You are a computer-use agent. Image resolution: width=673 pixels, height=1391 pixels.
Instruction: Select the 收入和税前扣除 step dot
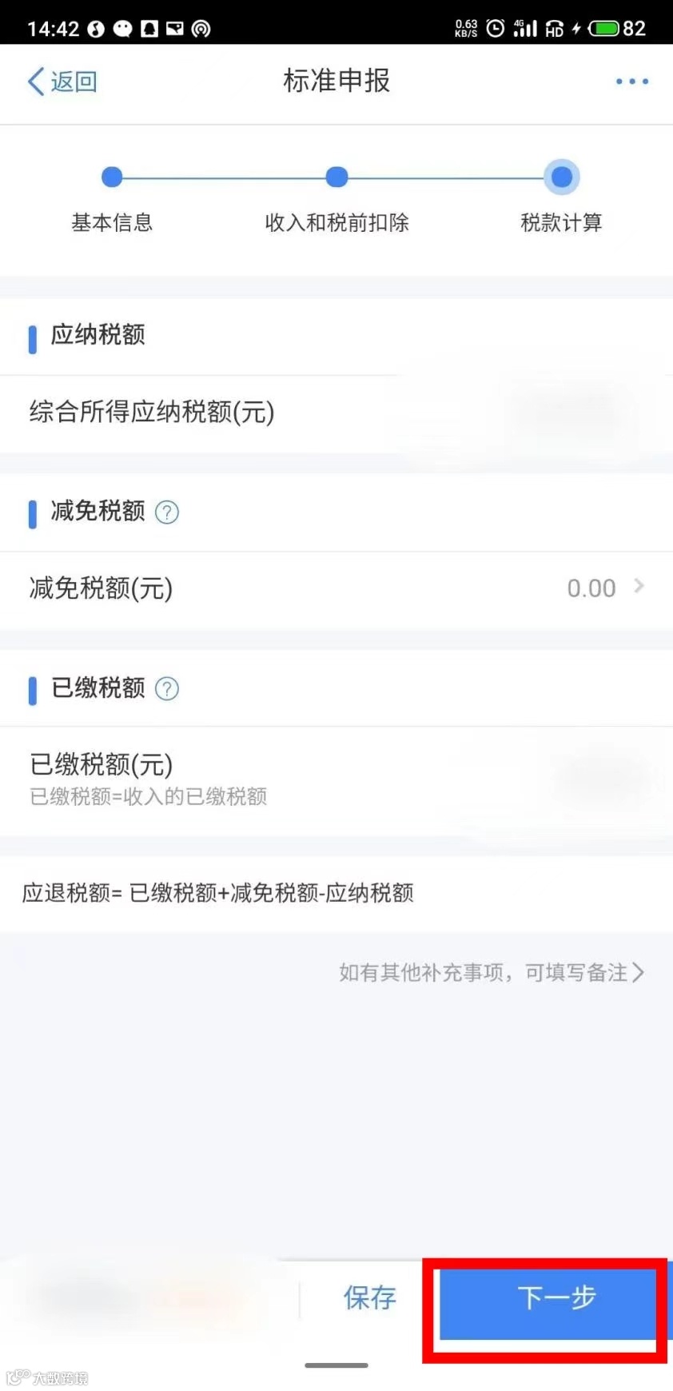pos(337,177)
